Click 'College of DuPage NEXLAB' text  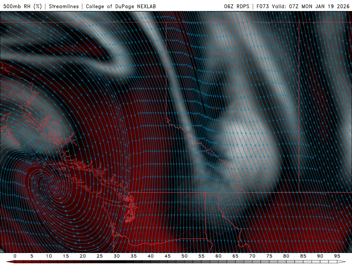click(121, 6)
